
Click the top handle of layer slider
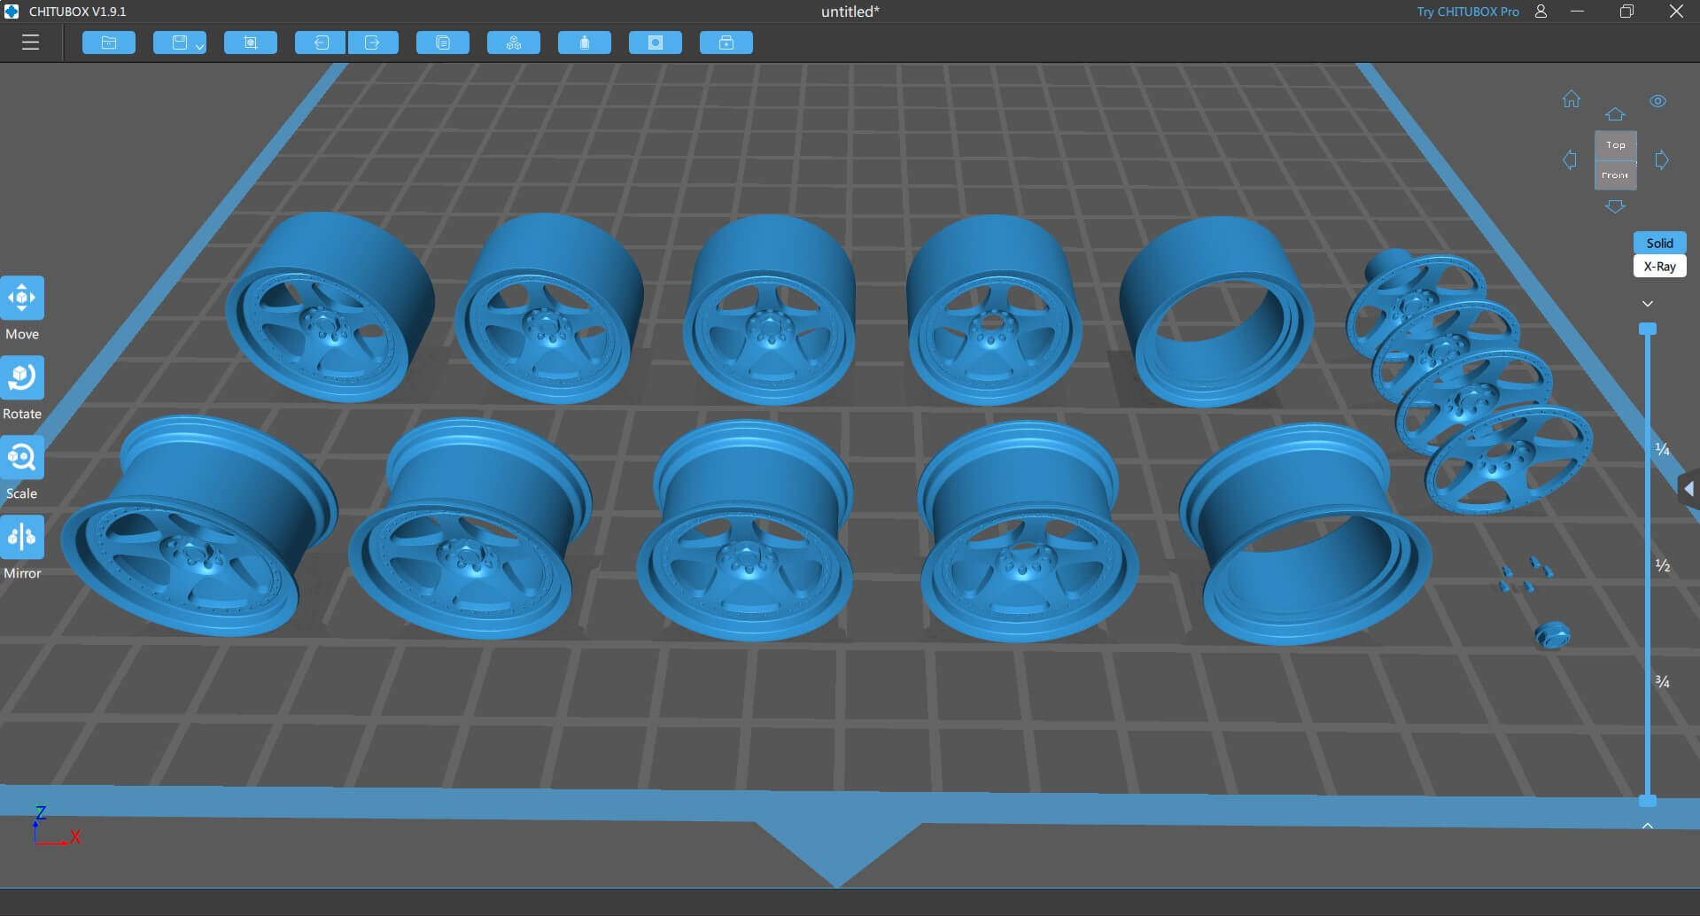tap(1648, 330)
